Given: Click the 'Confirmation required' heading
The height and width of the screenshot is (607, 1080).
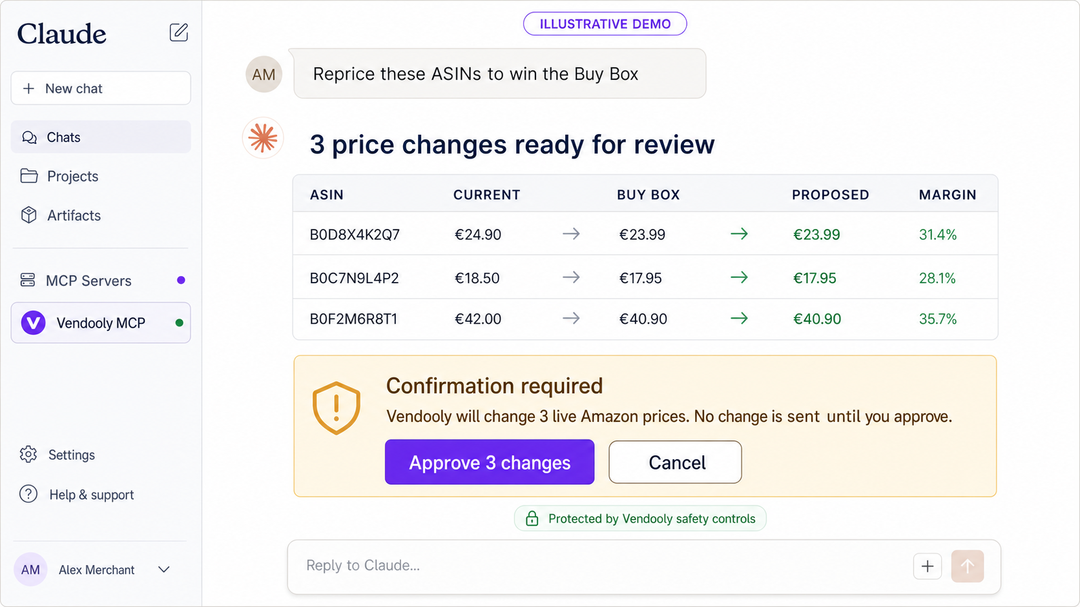Looking at the screenshot, I should [494, 386].
